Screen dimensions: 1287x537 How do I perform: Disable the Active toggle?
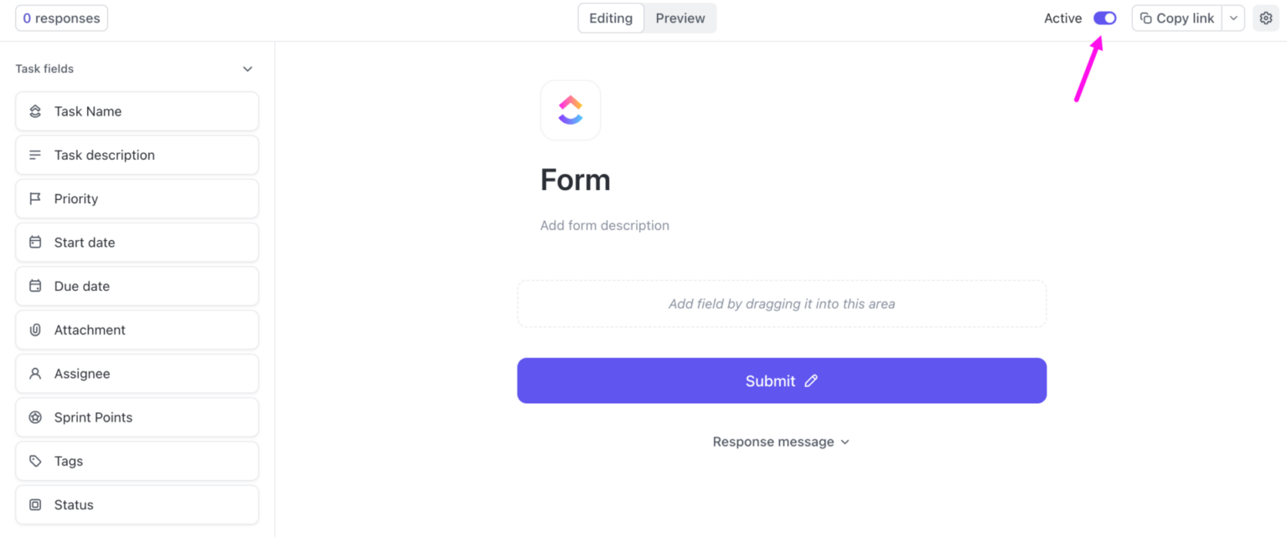1104,18
